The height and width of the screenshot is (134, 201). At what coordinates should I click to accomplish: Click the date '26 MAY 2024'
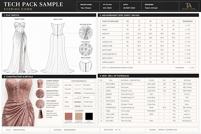pyautogui.click(x=129, y=8)
